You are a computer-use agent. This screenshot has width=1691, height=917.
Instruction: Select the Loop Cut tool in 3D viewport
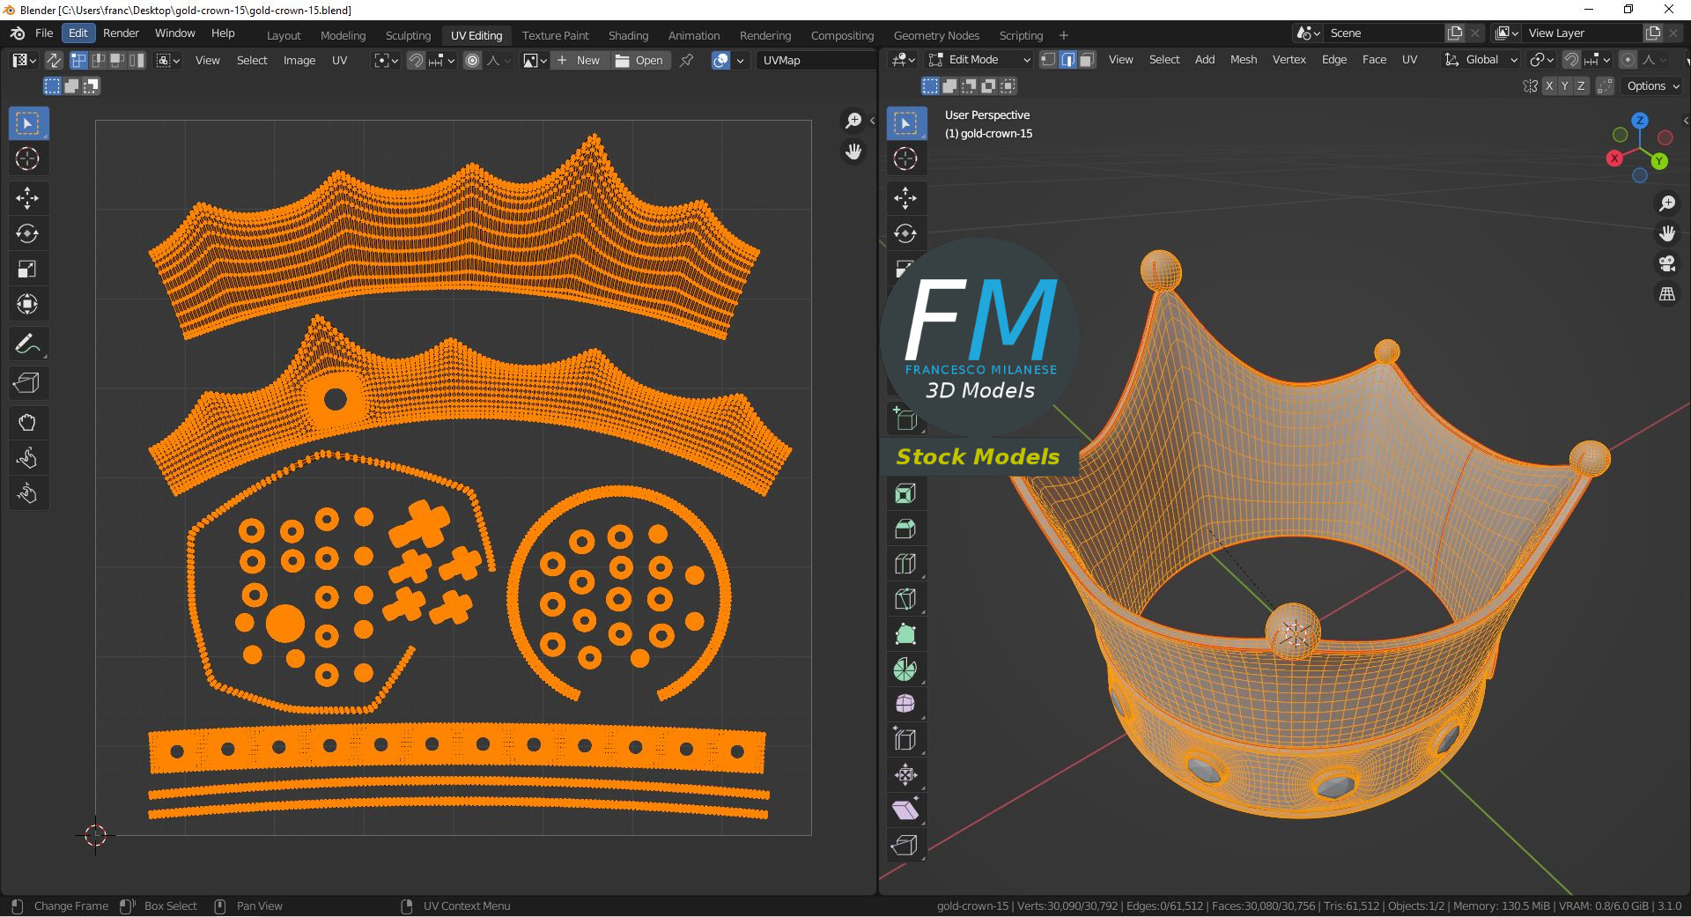905,564
